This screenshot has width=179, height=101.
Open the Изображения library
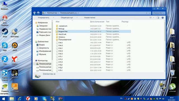point(45,51)
